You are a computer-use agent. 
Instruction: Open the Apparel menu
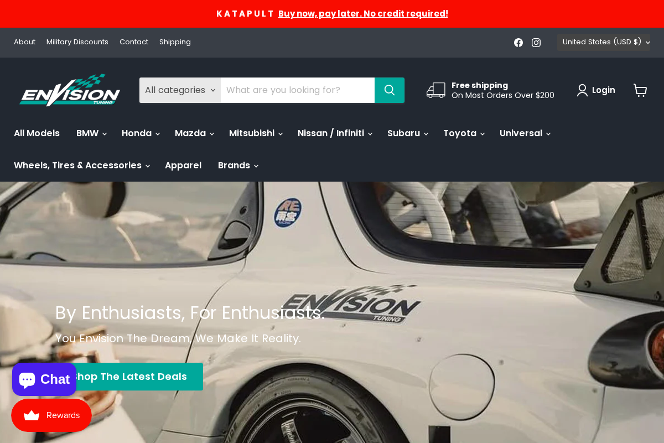tap(183, 165)
